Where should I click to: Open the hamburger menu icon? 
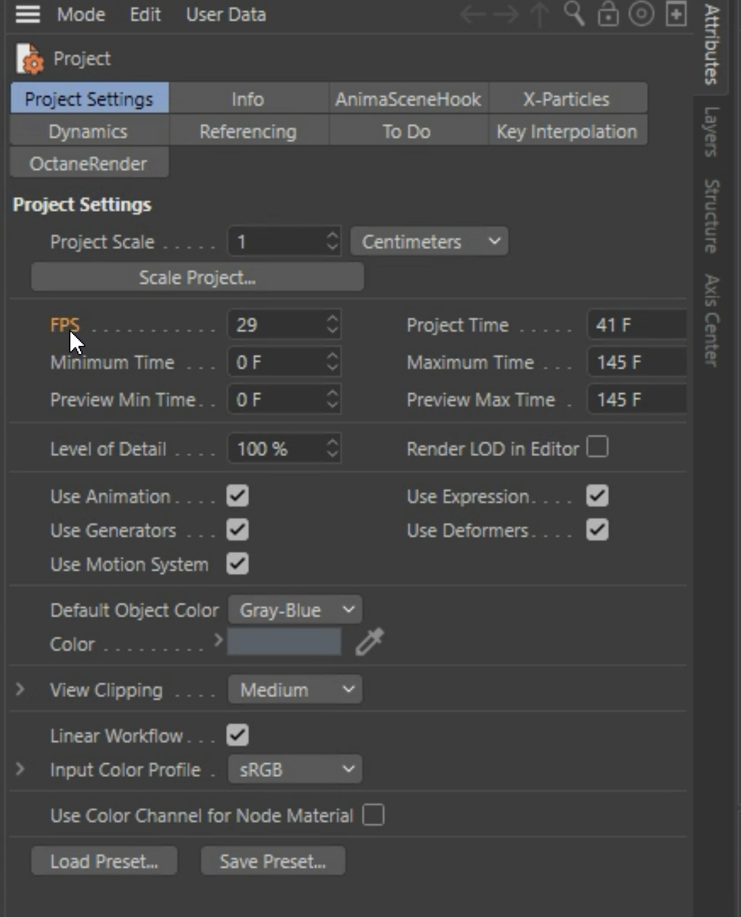click(28, 14)
